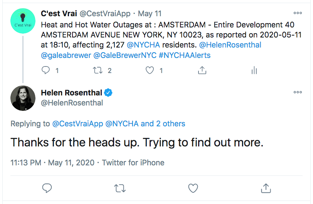313x204 pixels.
Task: Click the @NYCHA mention in tweet
Action: point(144,44)
